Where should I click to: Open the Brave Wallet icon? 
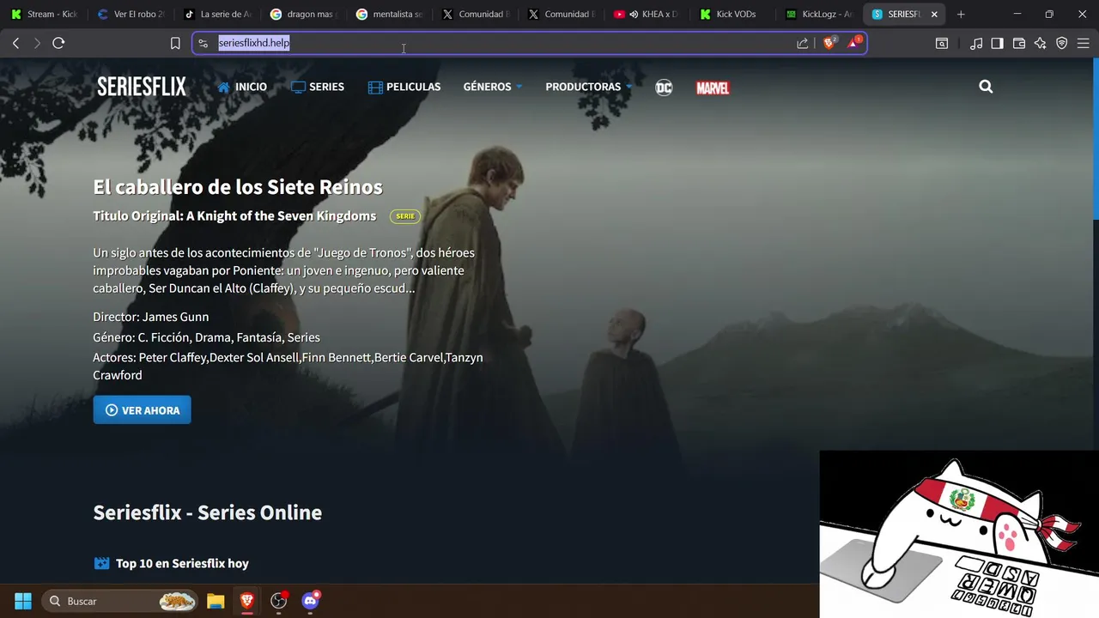click(1019, 43)
